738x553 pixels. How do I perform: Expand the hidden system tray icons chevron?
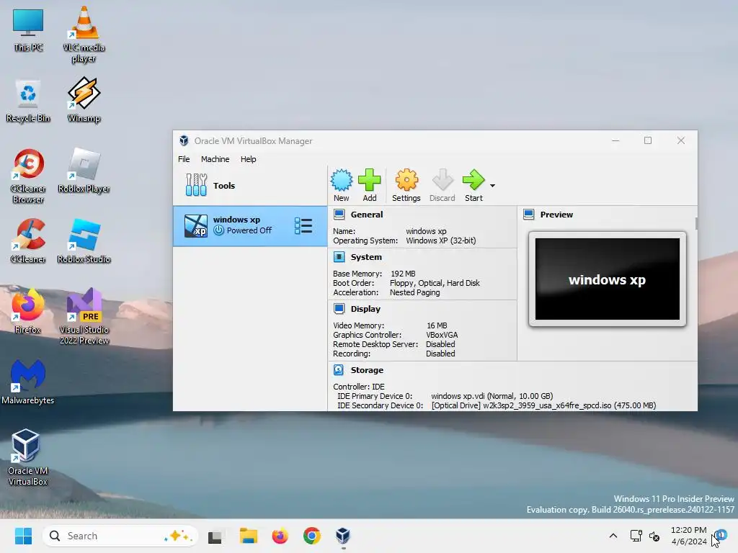pos(613,536)
